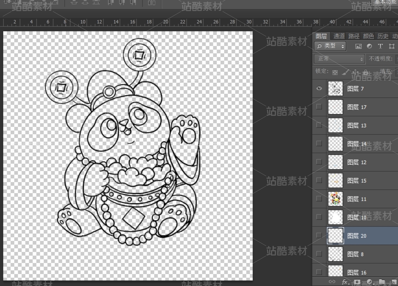Open the fx layer style menu
This screenshot has height=286, width=398.
tap(345, 282)
